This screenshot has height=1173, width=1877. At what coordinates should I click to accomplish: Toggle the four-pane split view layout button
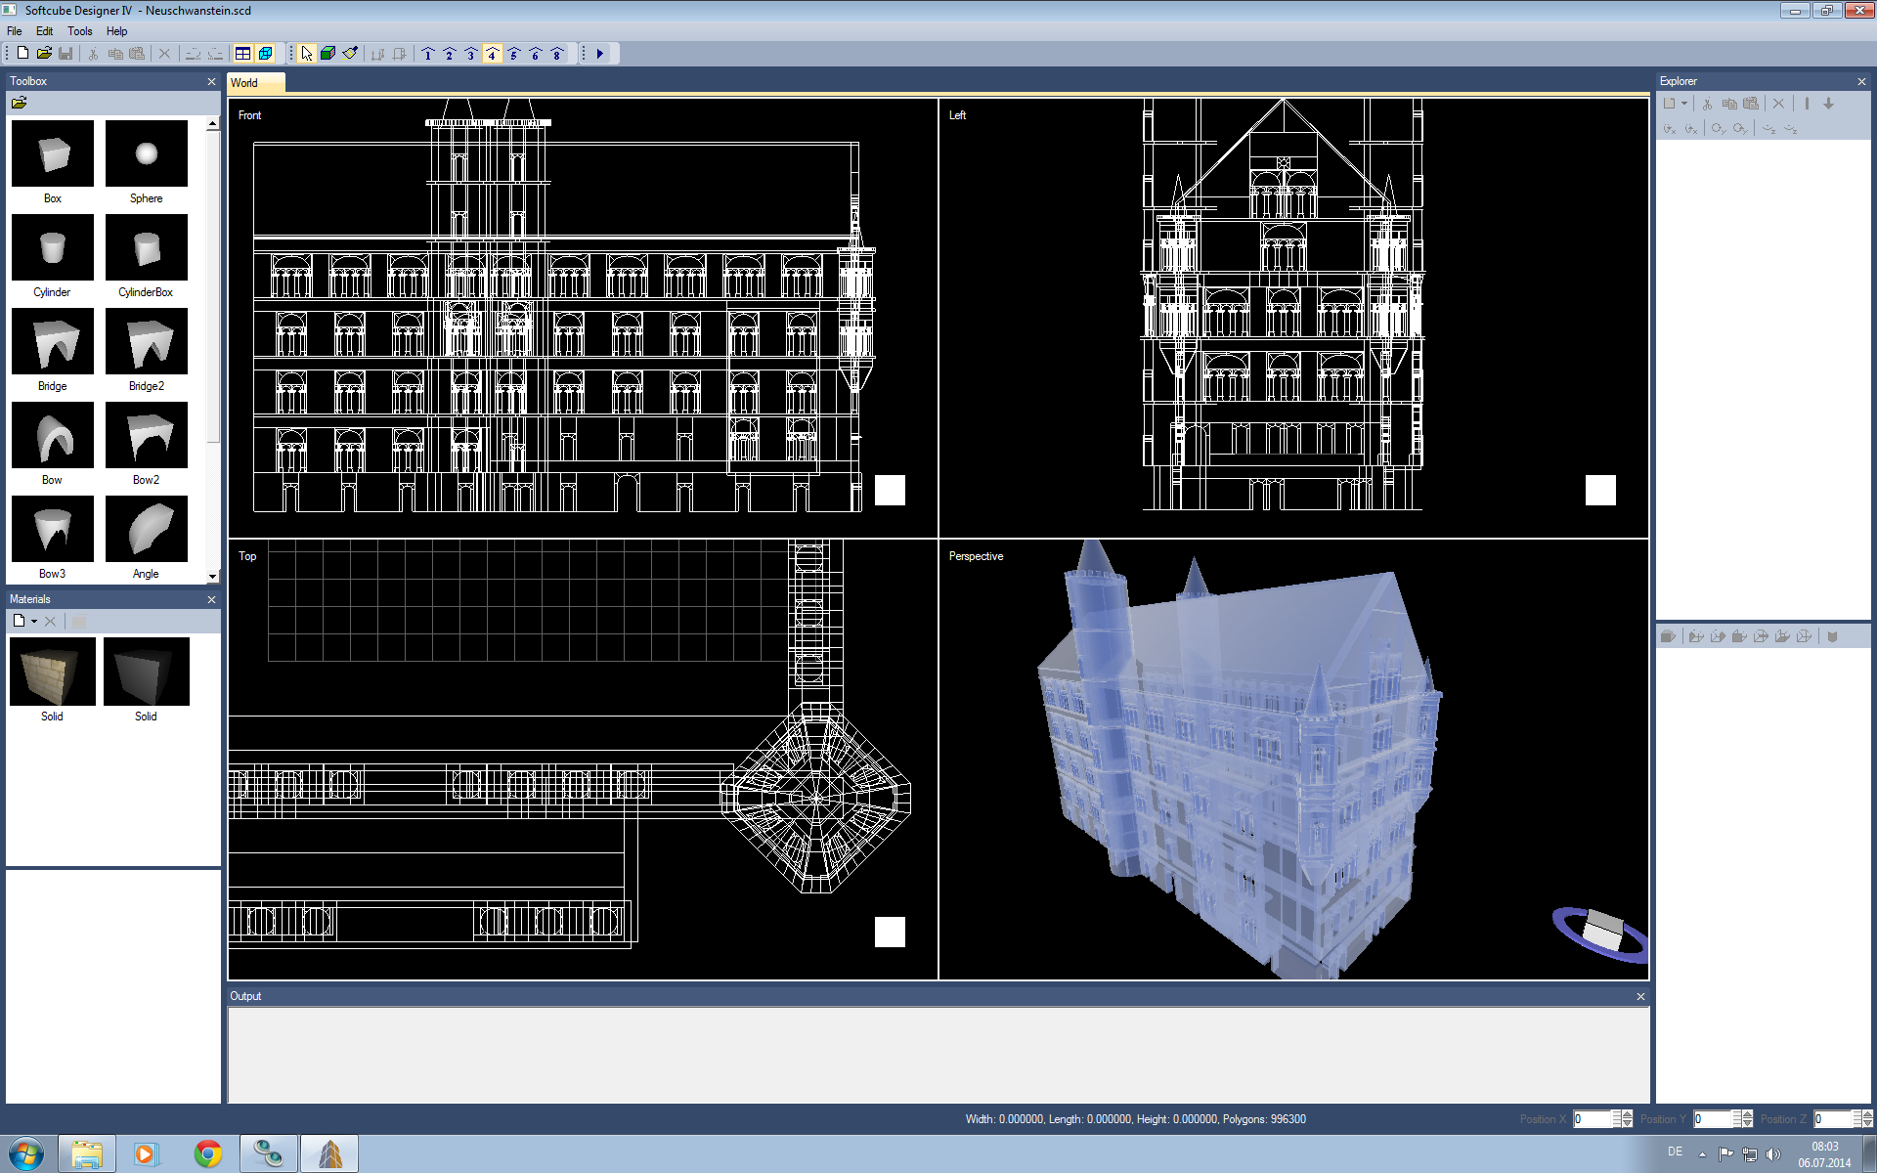pyautogui.click(x=243, y=54)
